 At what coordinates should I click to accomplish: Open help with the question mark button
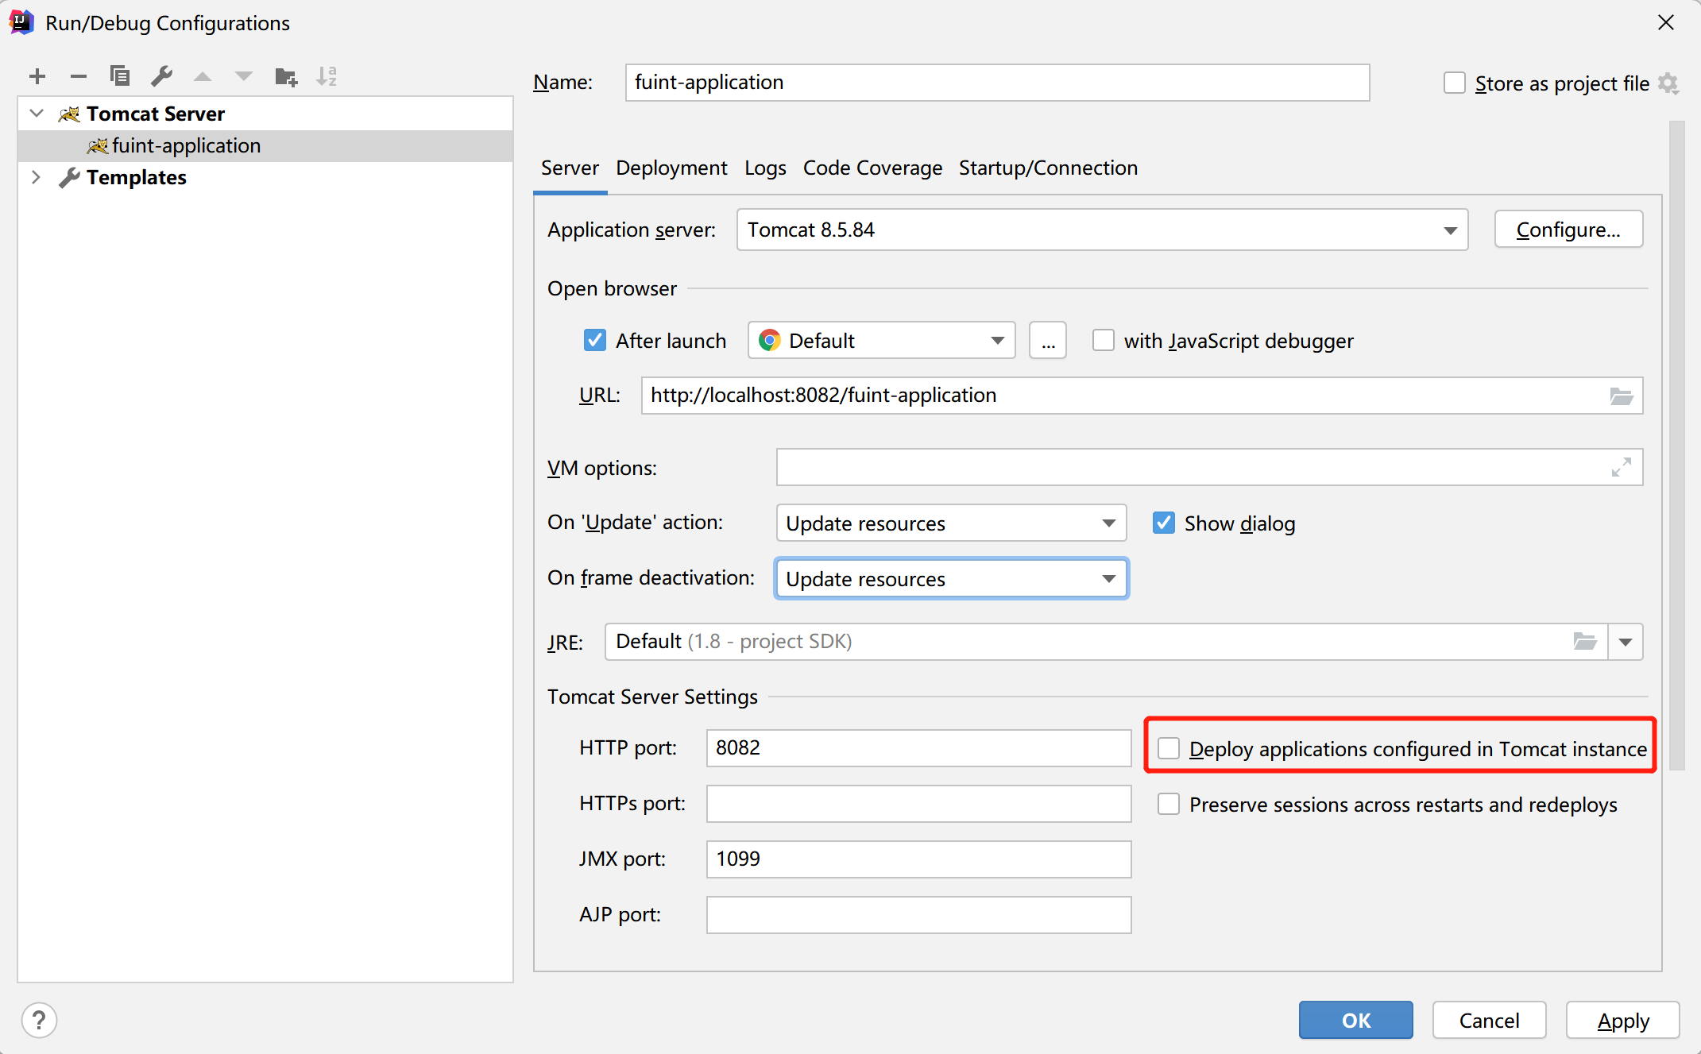(x=39, y=1020)
